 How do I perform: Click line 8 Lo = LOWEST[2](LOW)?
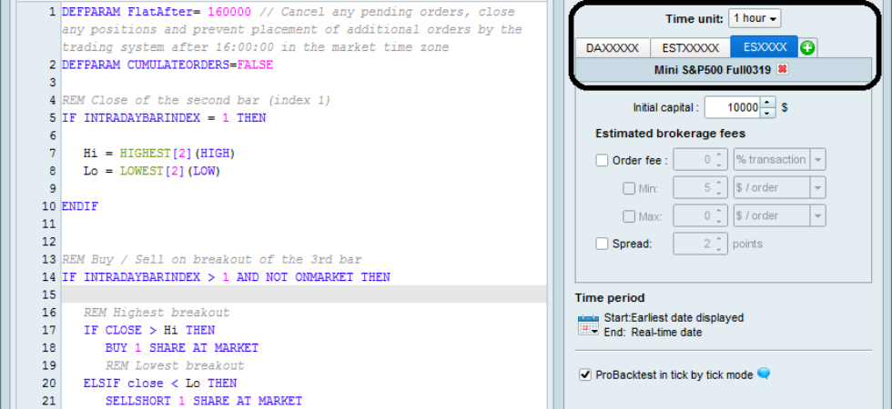152,171
